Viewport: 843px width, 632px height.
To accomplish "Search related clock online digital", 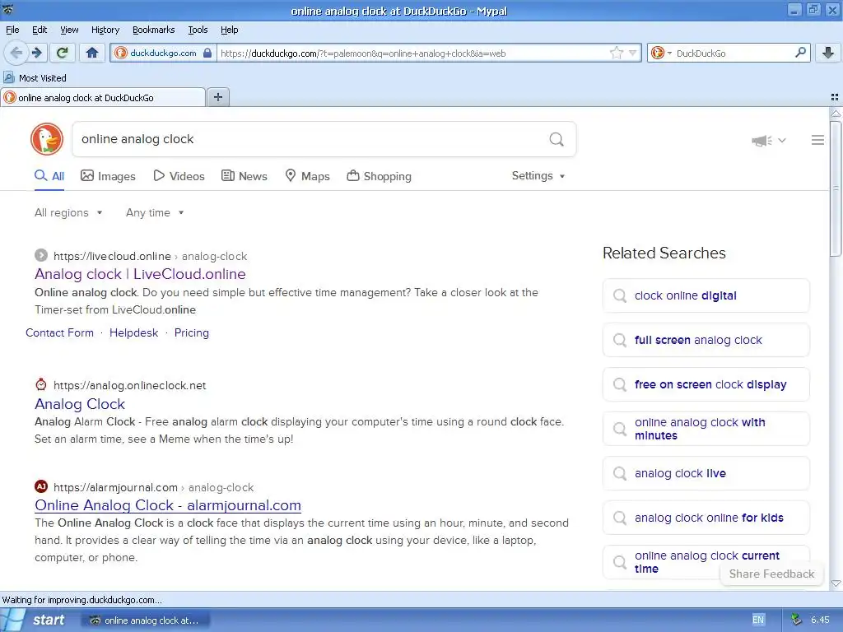I will coord(706,295).
